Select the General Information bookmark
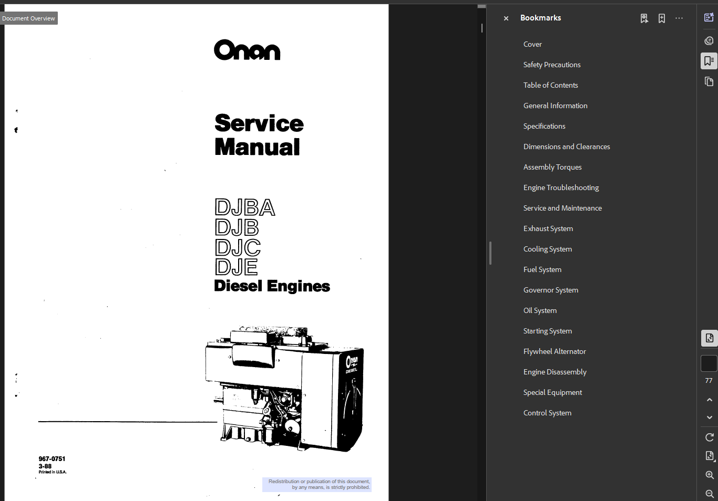 pos(555,106)
